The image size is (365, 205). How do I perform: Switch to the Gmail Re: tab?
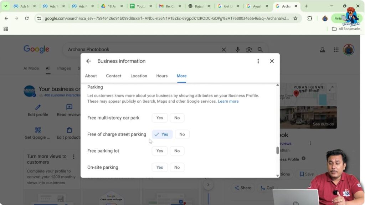click(170, 6)
